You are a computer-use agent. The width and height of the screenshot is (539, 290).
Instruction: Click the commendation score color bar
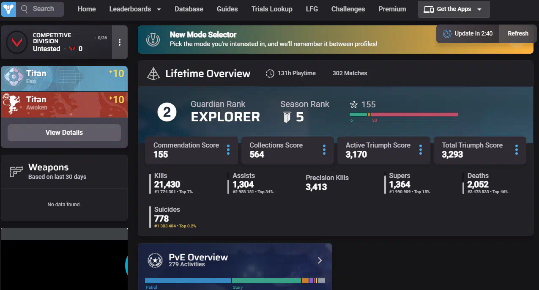pyautogui.click(x=403, y=115)
